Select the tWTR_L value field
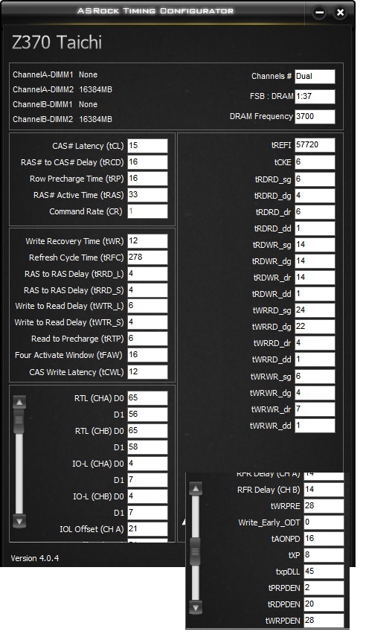This screenshot has height=643, width=366. [147, 306]
